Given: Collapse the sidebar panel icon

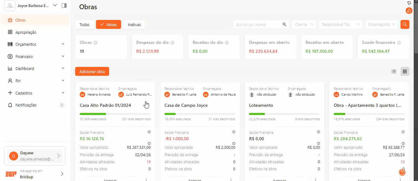Looking at the screenshot, I should (64, 6).
